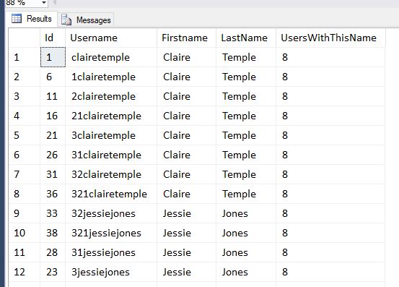This screenshot has height=287, width=399.
Task: Click the cell with username clairetemple
Action: point(111,57)
